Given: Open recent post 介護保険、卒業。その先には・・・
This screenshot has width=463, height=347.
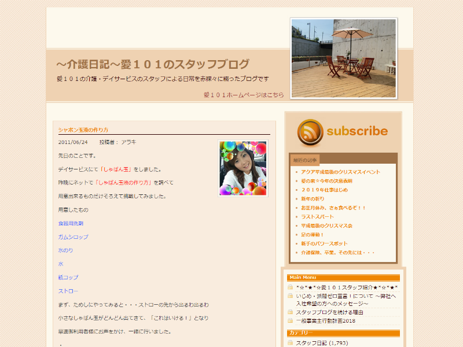Looking at the screenshot, I should pos(337,253).
